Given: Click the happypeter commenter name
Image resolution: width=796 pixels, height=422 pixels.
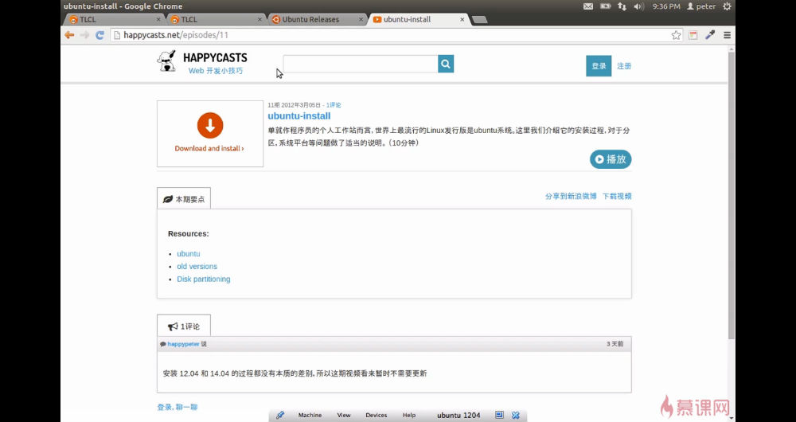Looking at the screenshot, I should [x=183, y=344].
